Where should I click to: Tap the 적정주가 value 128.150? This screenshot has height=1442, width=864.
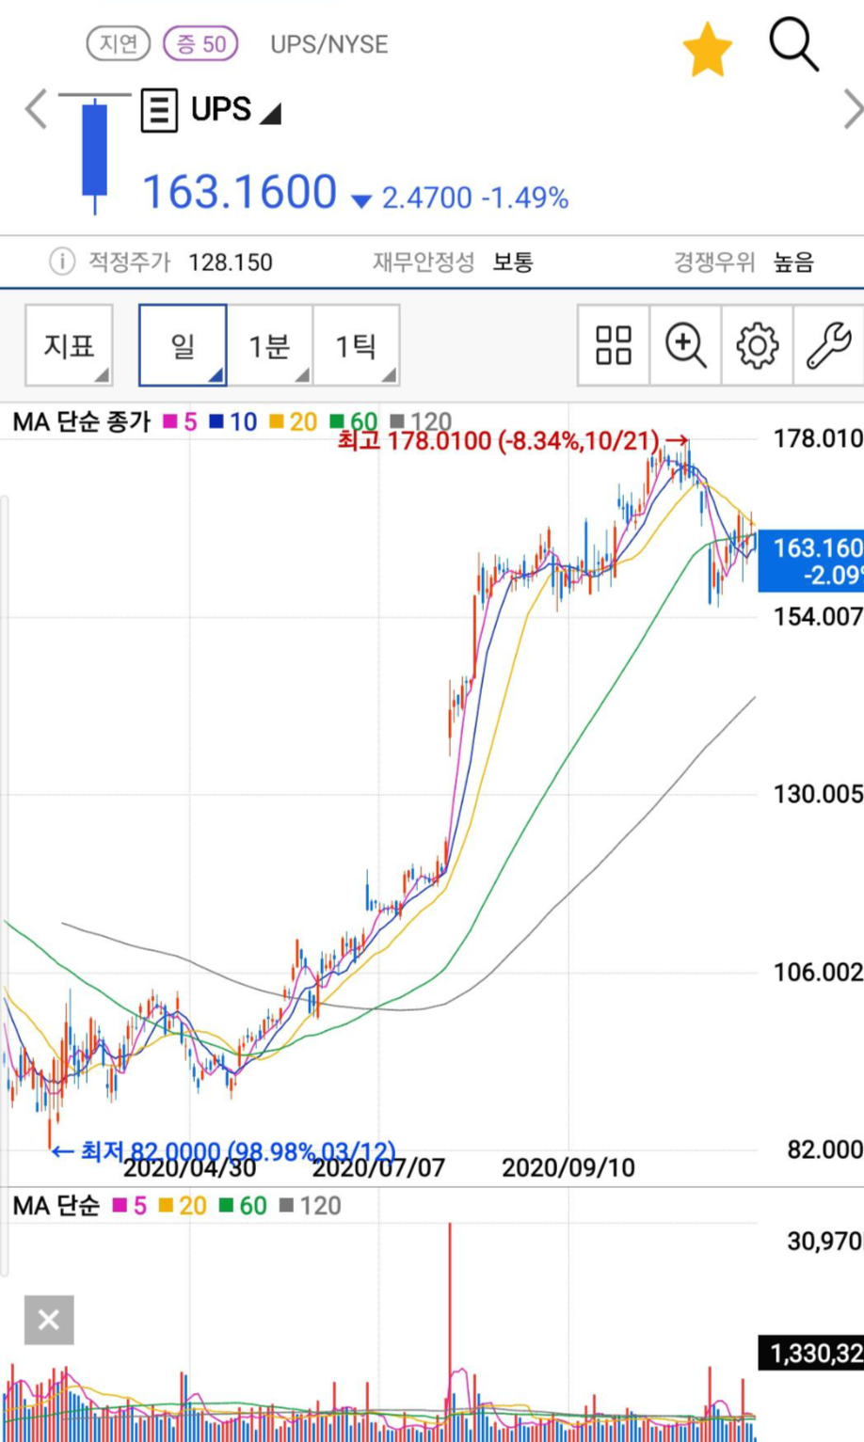coord(231,262)
